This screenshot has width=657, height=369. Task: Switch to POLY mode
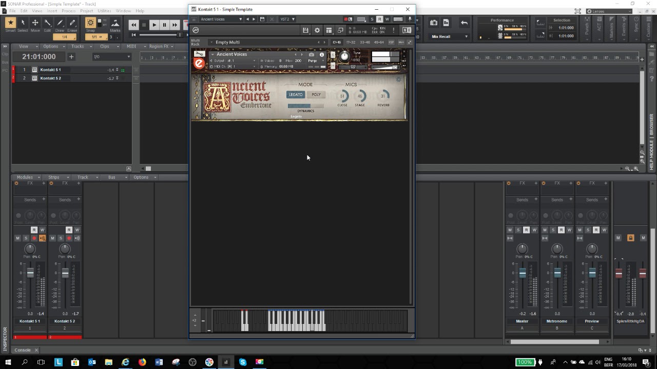point(316,94)
